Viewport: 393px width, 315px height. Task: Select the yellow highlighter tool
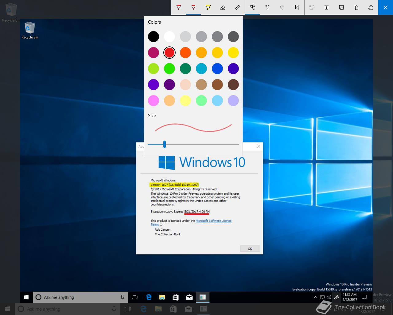tap(208, 7)
